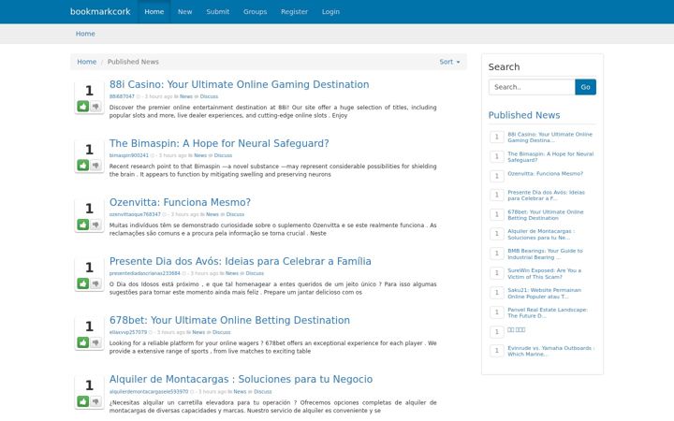
Task: Open sidebar link Presente Dia dos Avós
Action: [x=546, y=196]
